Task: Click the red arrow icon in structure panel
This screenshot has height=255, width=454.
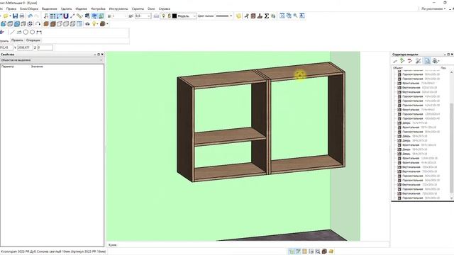Action: (410, 61)
